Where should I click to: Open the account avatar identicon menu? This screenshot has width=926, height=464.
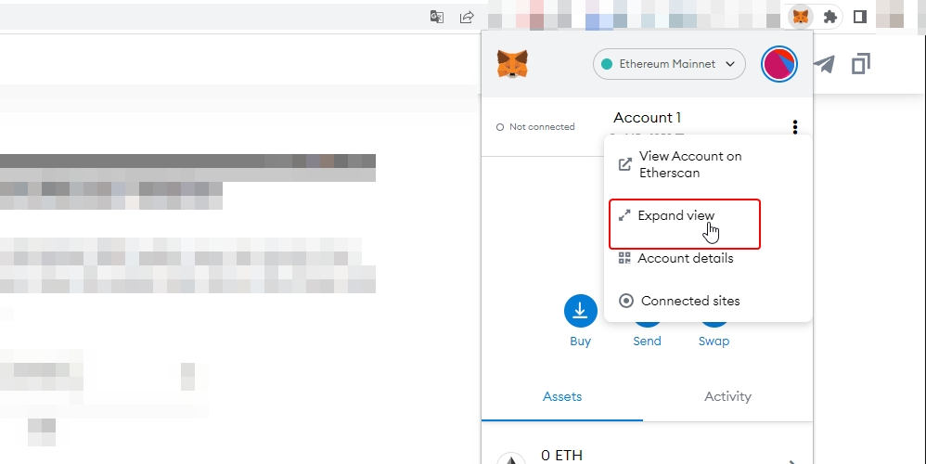[778, 64]
